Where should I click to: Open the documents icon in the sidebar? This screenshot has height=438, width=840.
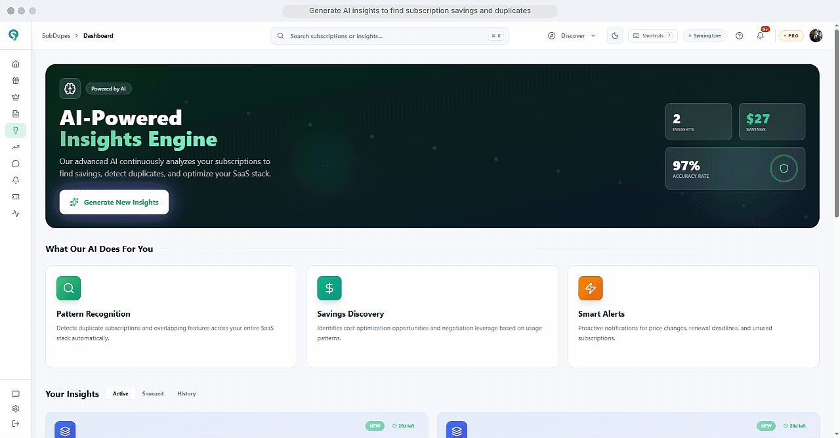(15, 113)
